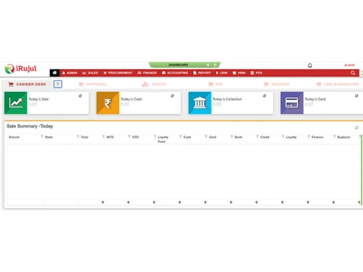
Task: Switch to the Enquiry tab
Action: (277, 84)
